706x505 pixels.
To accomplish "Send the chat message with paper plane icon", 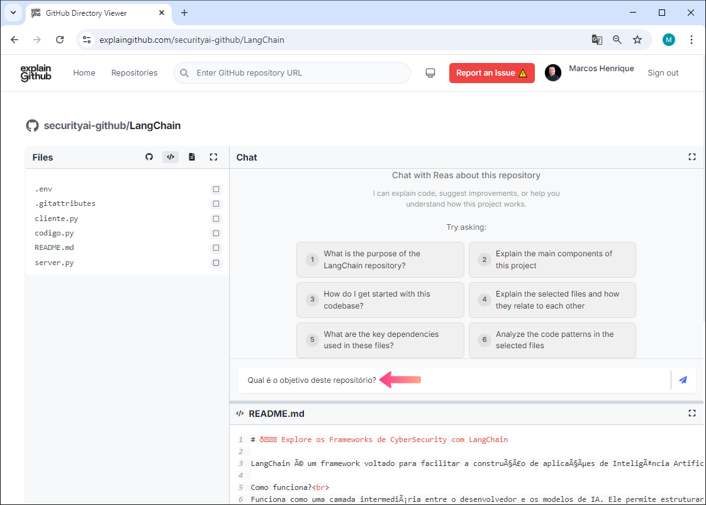I will click(683, 380).
